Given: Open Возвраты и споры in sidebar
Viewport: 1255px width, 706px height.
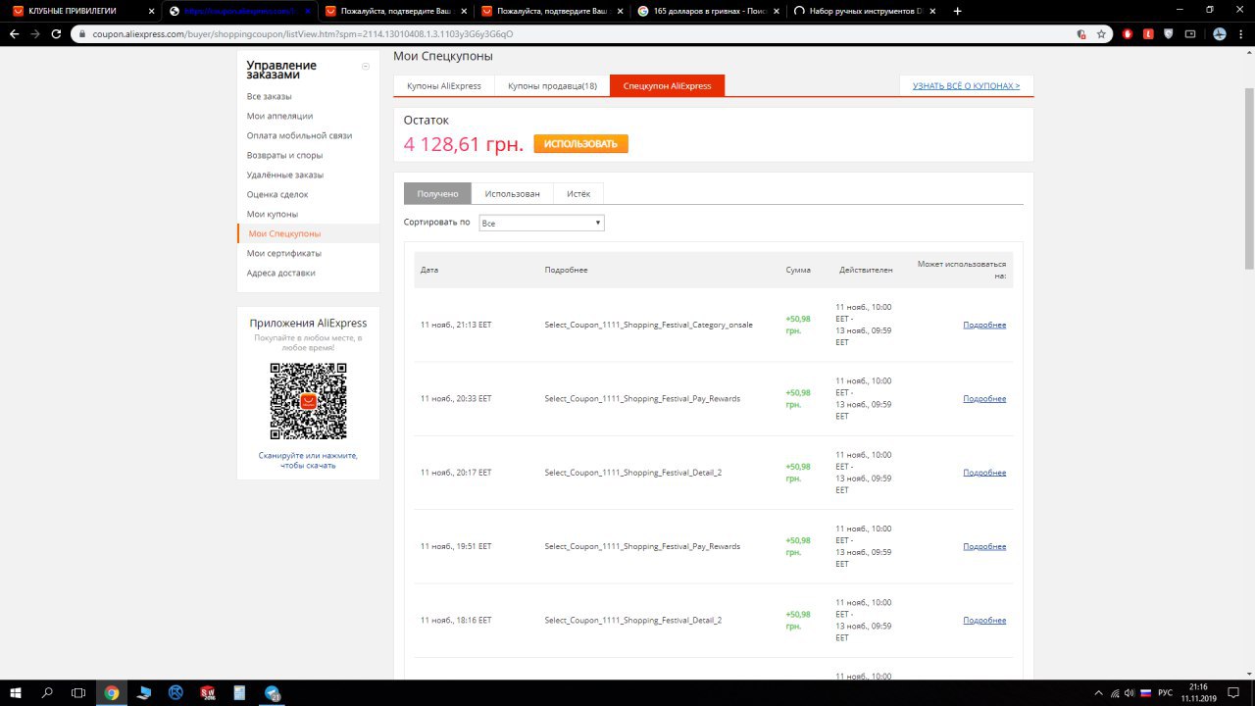Looking at the screenshot, I should tap(284, 155).
